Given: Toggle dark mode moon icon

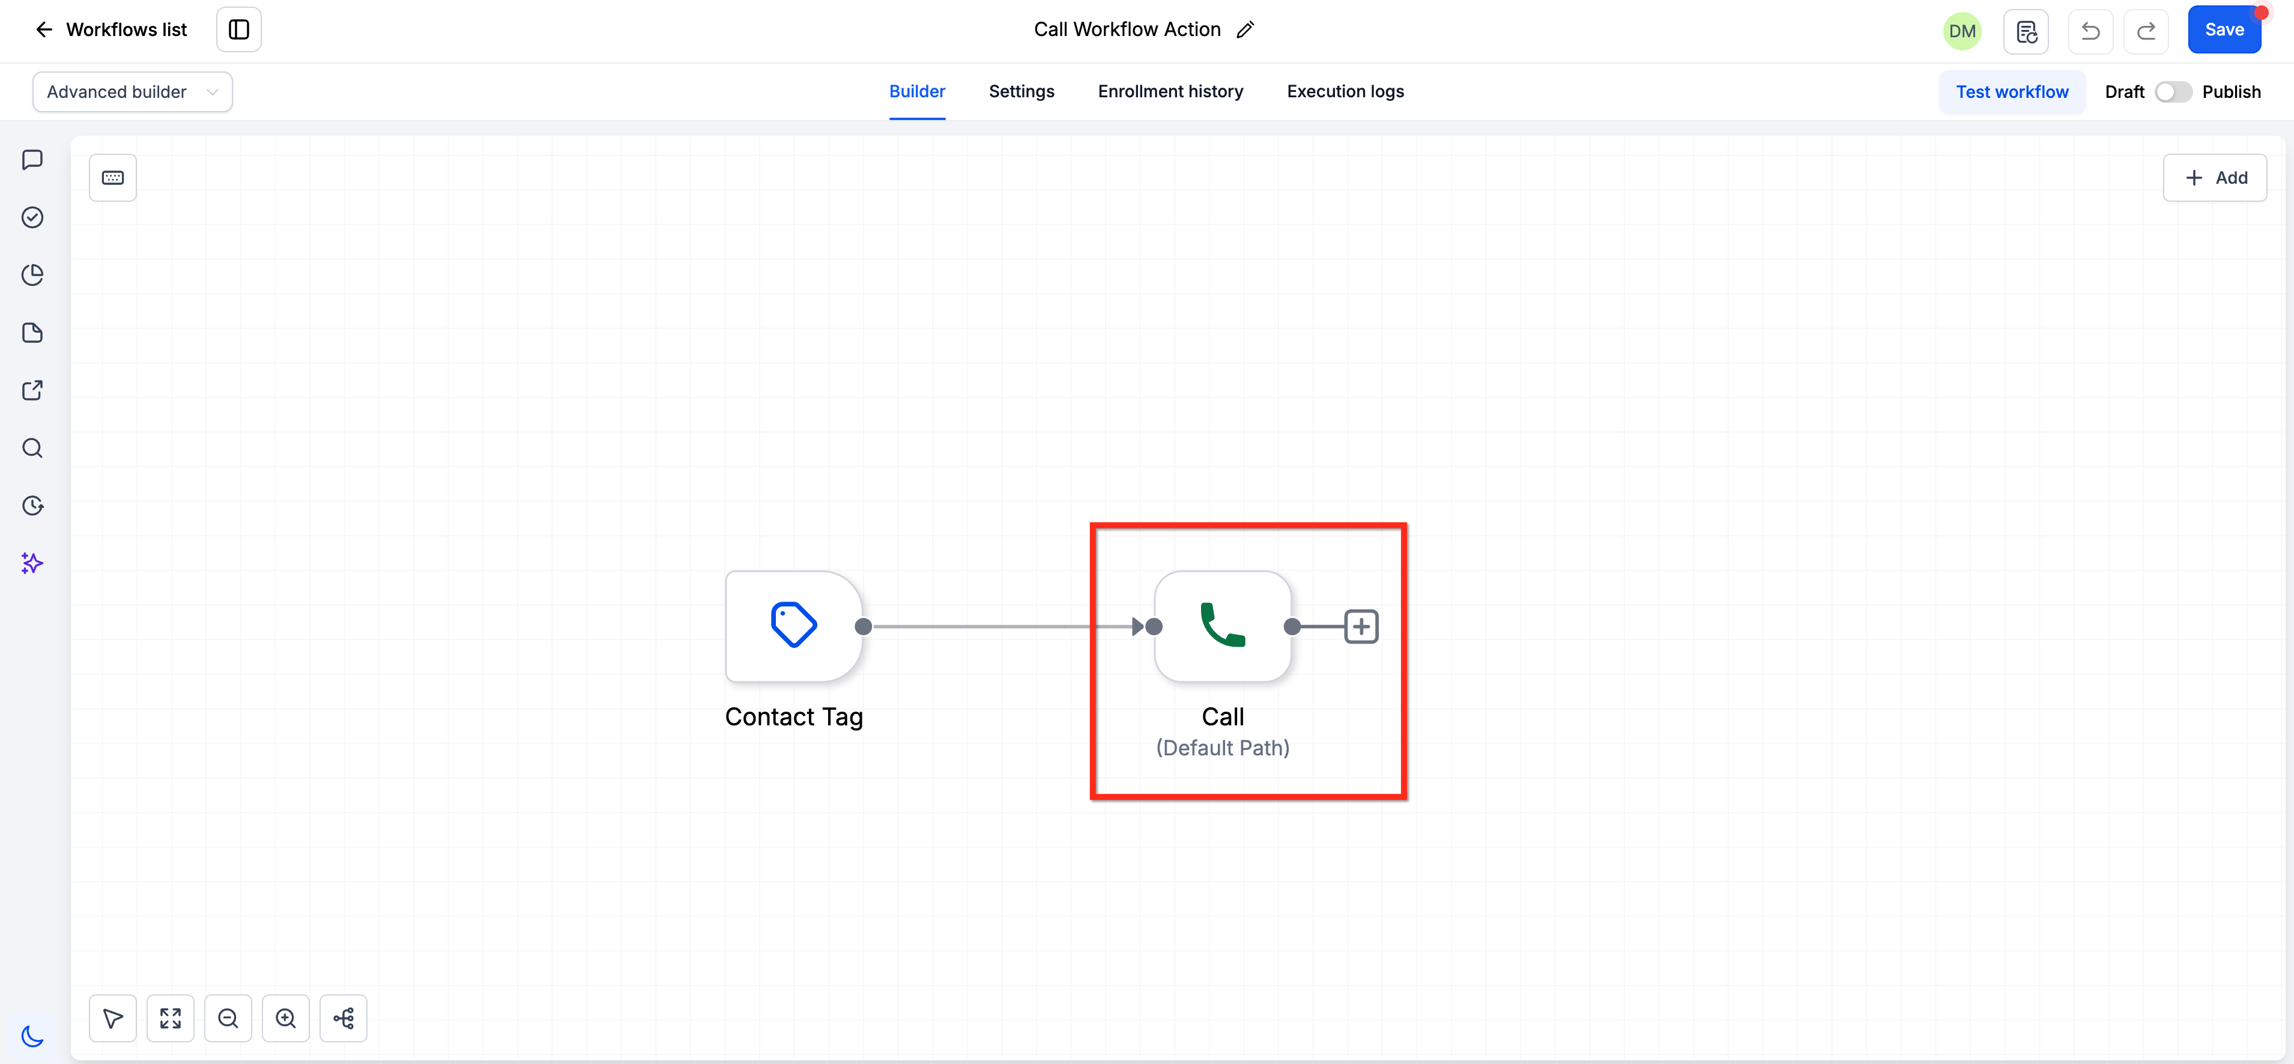Looking at the screenshot, I should 32,1036.
